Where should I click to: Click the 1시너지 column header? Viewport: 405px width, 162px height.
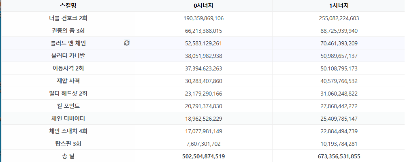click(x=339, y=6)
